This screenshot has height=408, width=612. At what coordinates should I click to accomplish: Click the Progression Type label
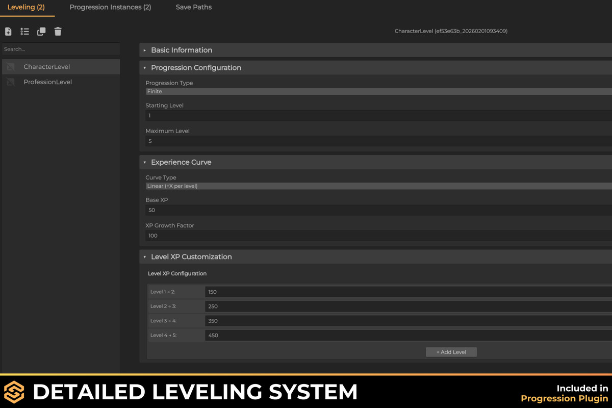(x=169, y=83)
